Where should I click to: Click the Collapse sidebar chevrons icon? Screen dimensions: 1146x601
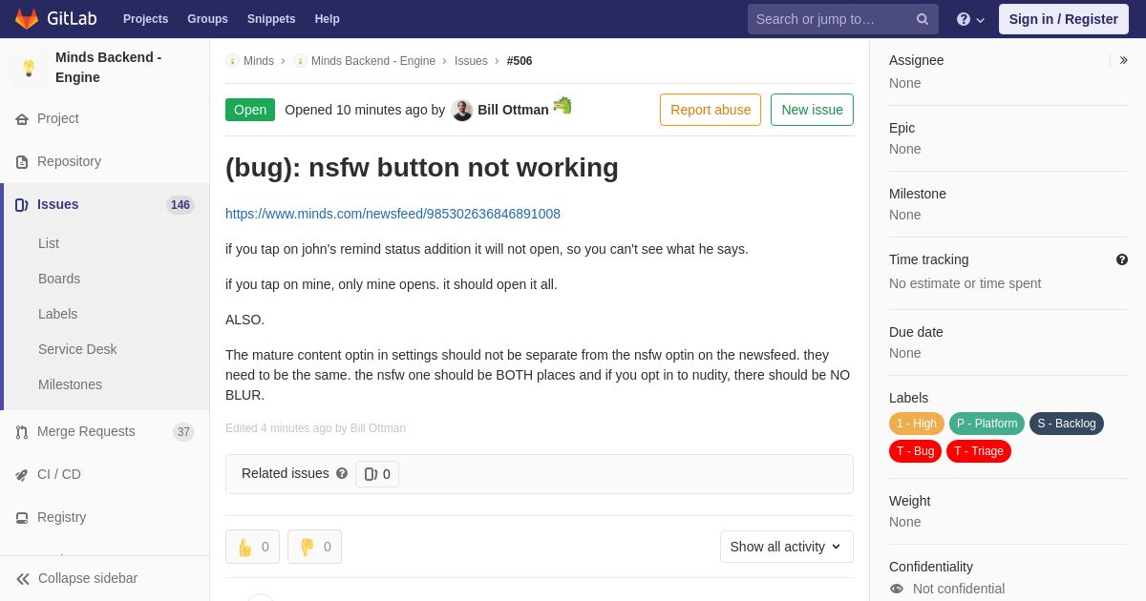click(x=23, y=579)
